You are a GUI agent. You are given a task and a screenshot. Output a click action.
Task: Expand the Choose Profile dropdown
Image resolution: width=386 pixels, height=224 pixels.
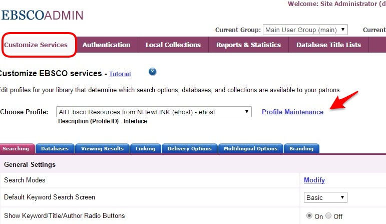[154, 112]
